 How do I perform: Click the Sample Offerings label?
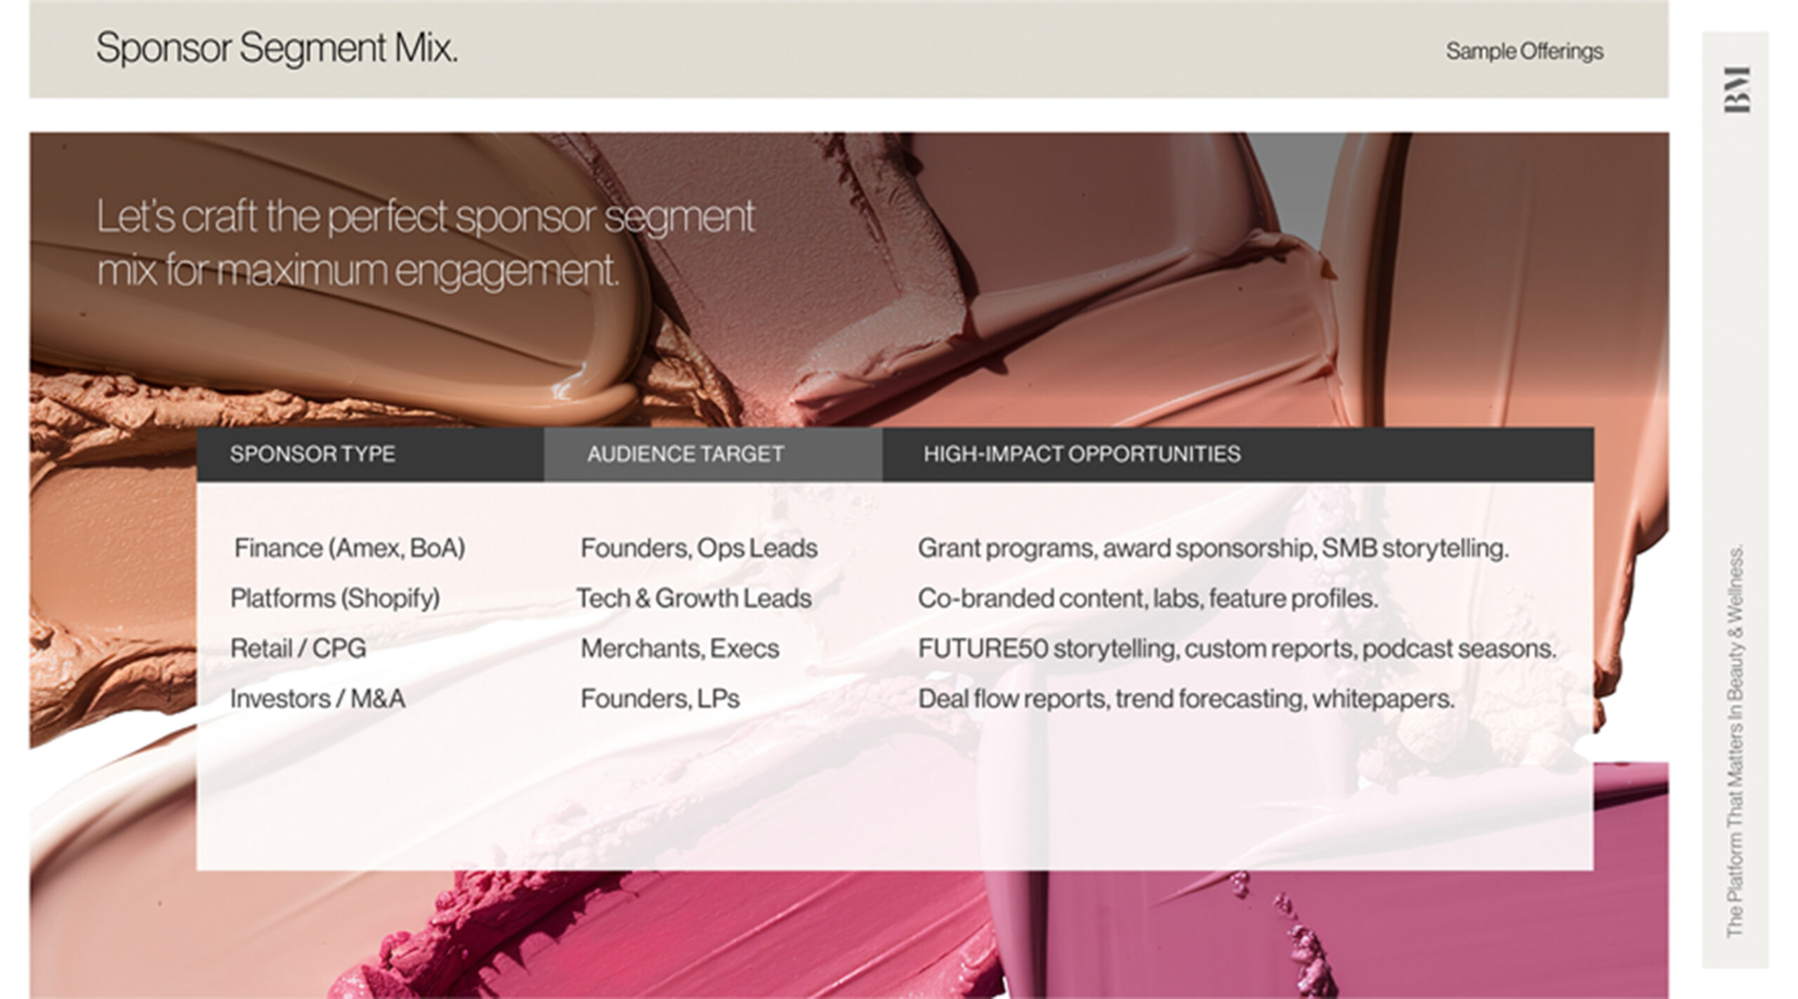(1524, 51)
